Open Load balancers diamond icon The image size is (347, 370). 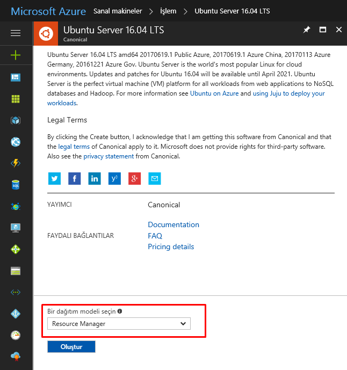[x=16, y=249]
